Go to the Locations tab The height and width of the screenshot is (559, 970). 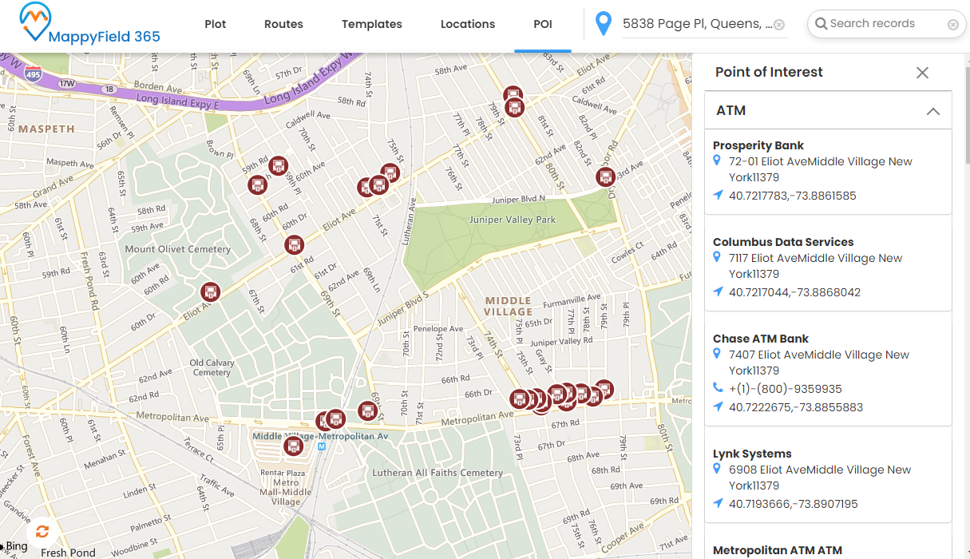pos(468,24)
